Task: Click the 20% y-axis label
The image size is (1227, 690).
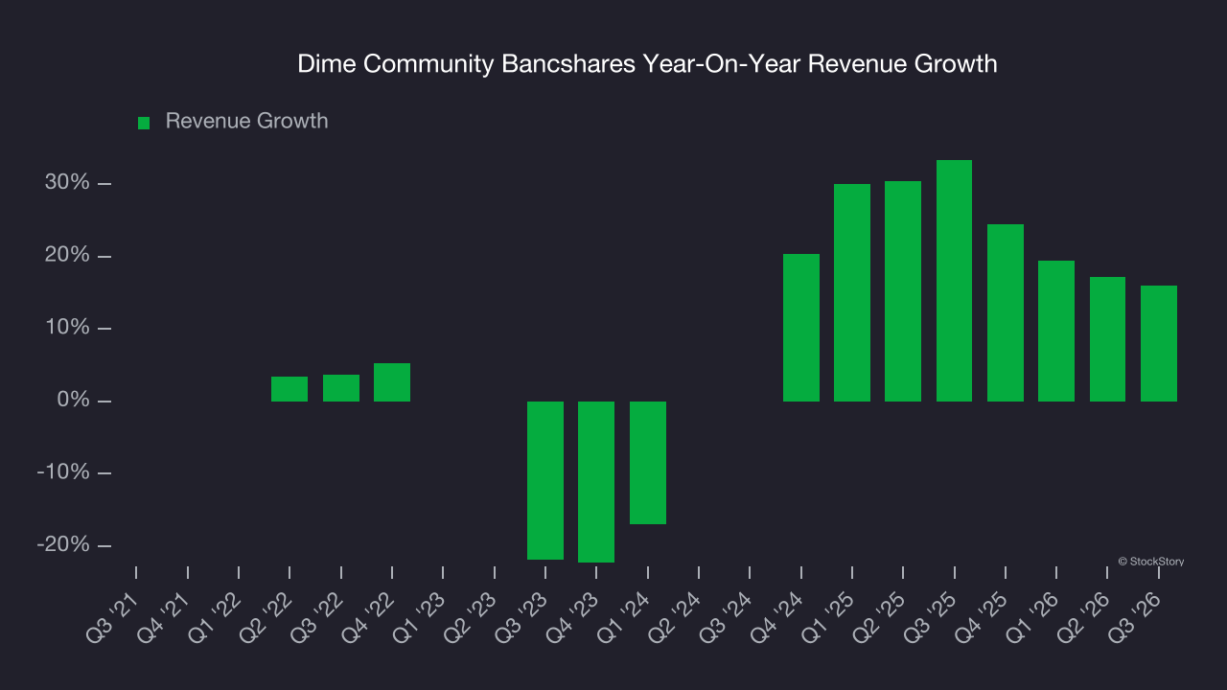Action: pos(65,256)
